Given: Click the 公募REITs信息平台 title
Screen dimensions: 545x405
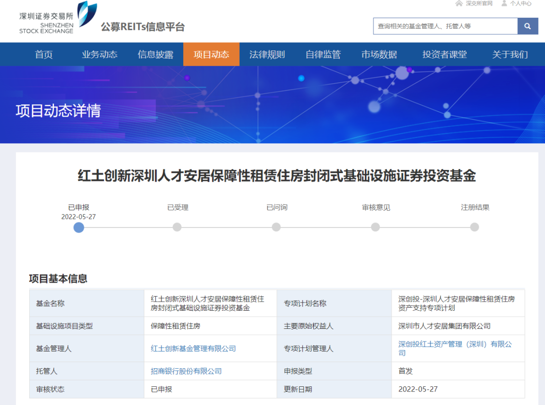Looking at the screenshot, I should pos(143,27).
